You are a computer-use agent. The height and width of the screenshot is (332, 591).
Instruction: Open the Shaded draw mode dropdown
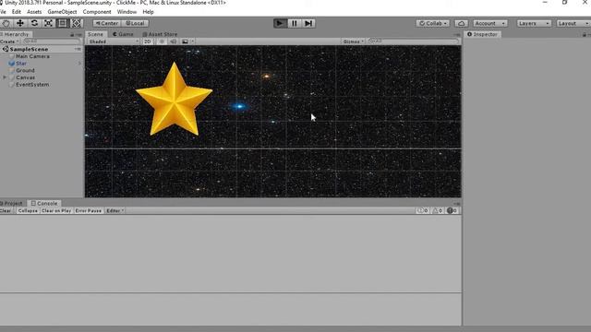113,41
